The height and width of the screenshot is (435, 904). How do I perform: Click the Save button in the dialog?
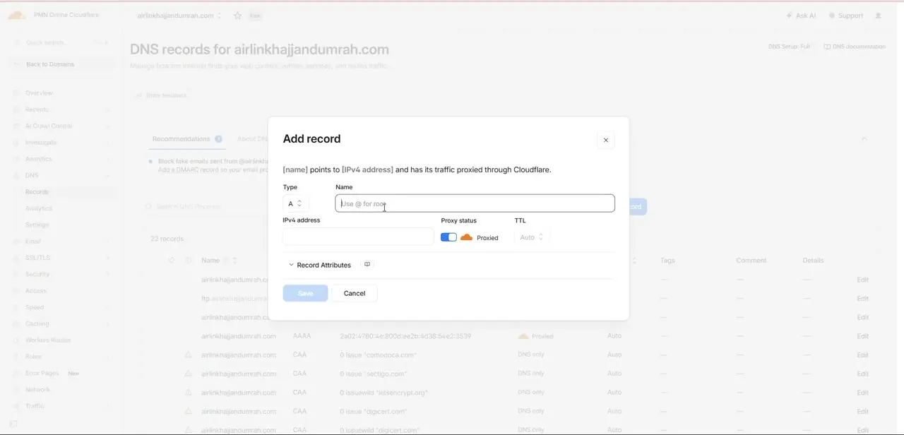click(305, 293)
